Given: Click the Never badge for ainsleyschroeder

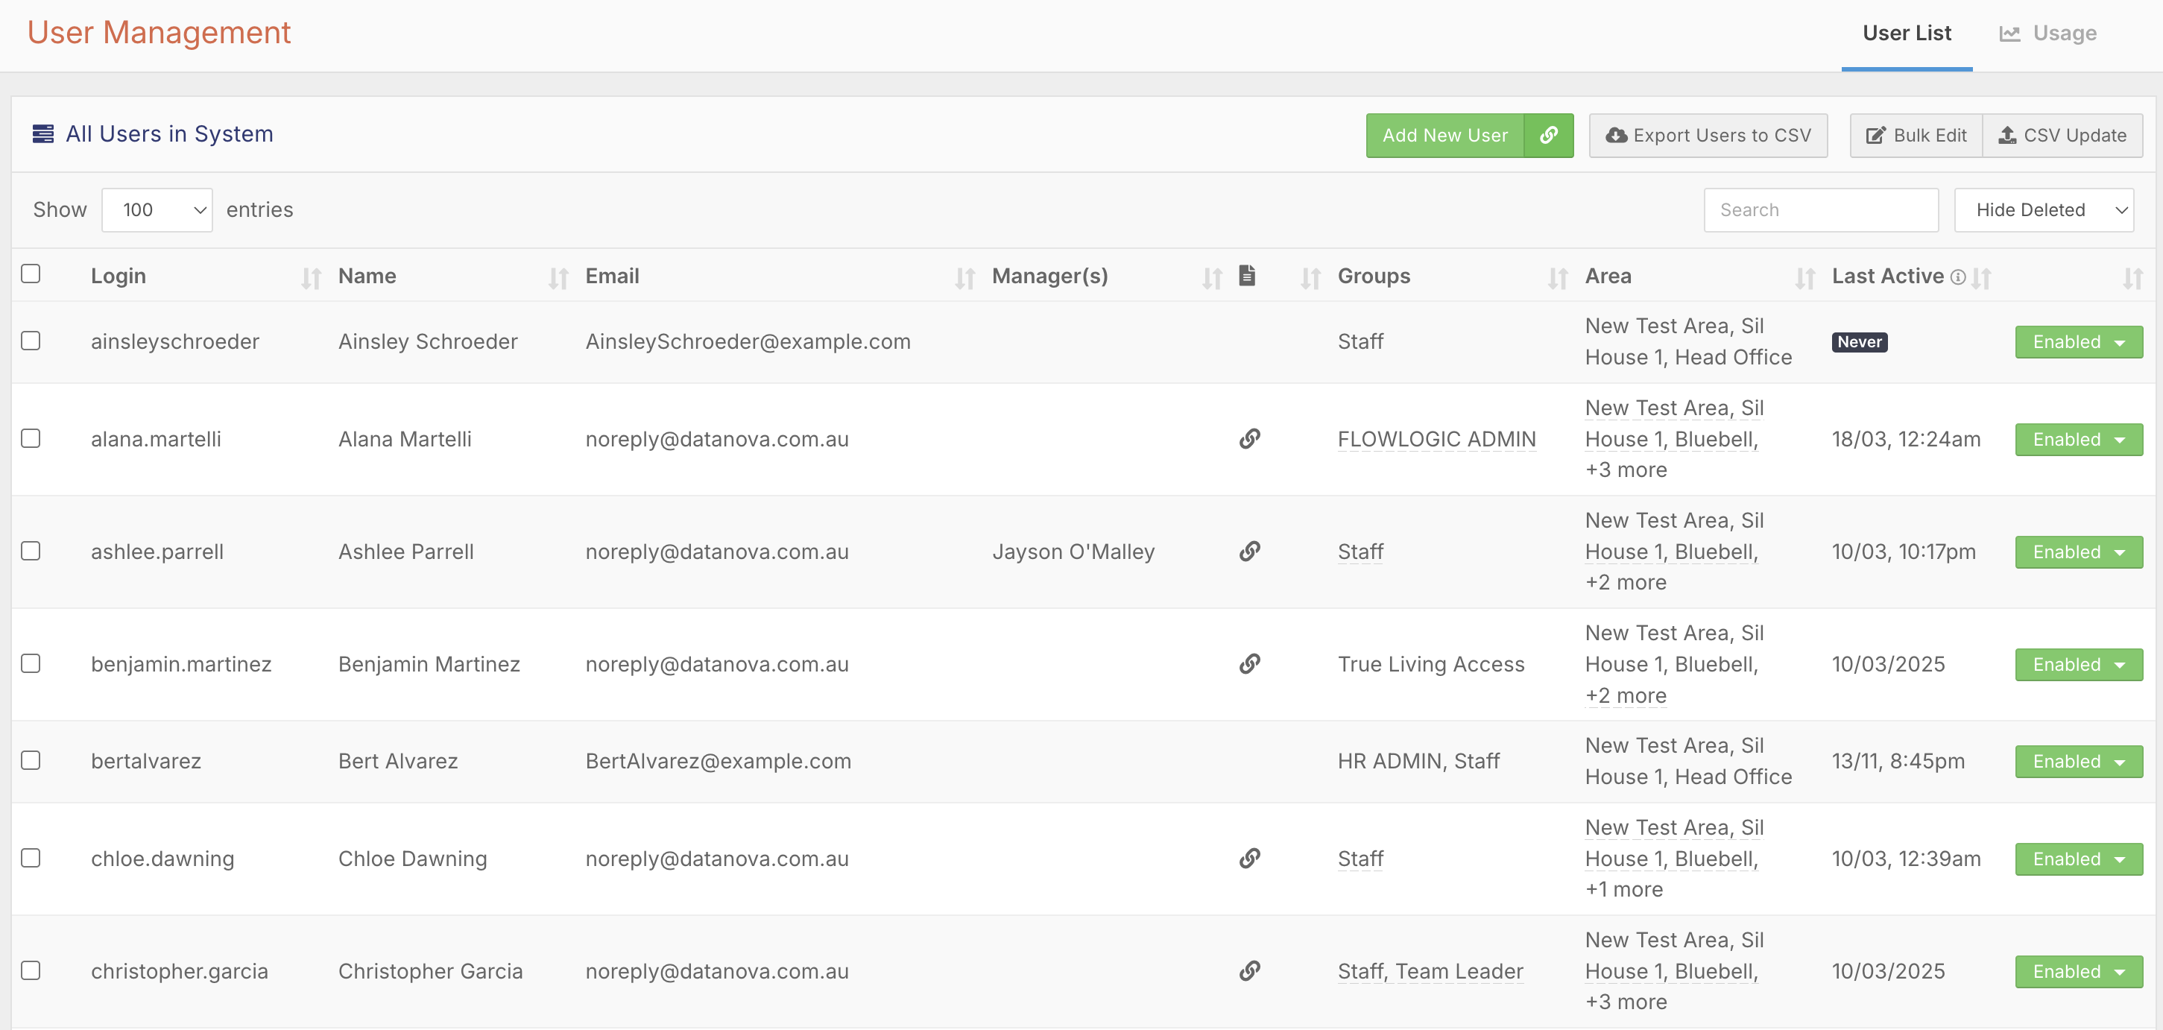Looking at the screenshot, I should [1859, 341].
